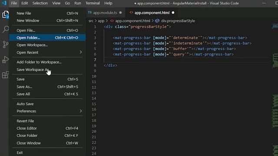Minimize the VS Code window
Viewport: 278px width, 156px height.
tap(264, 3)
